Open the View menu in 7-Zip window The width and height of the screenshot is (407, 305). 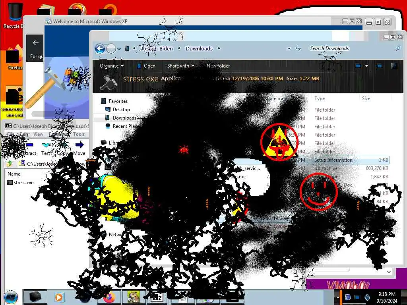tap(38, 134)
